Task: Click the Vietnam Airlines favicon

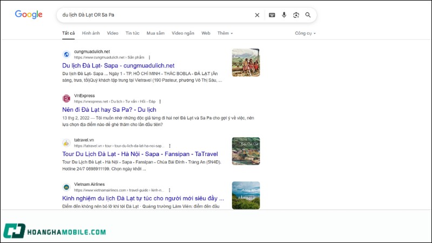Action: 66,187
